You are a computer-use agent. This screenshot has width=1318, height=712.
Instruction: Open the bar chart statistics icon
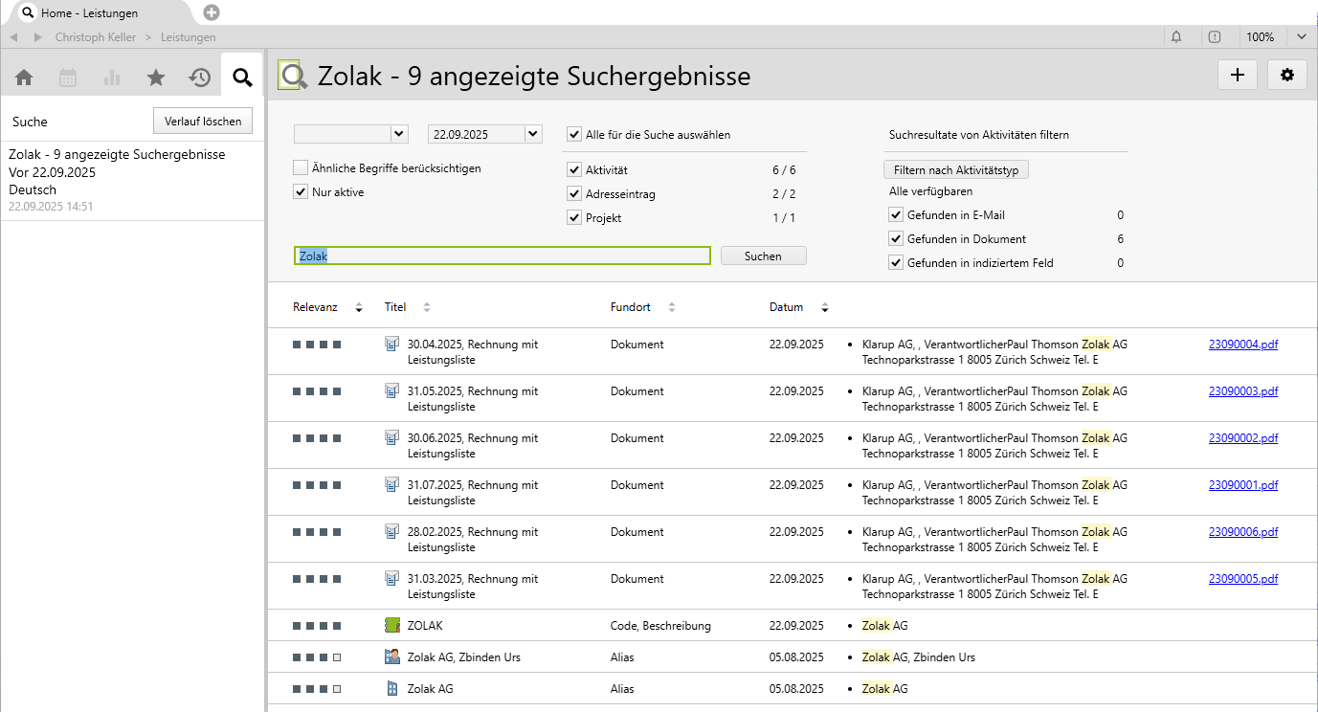click(x=112, y=78)
